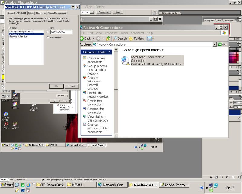Open the Navigator palette options menu arrow
This screenshot has width=242, height=194.
click(x=240, y=20)
